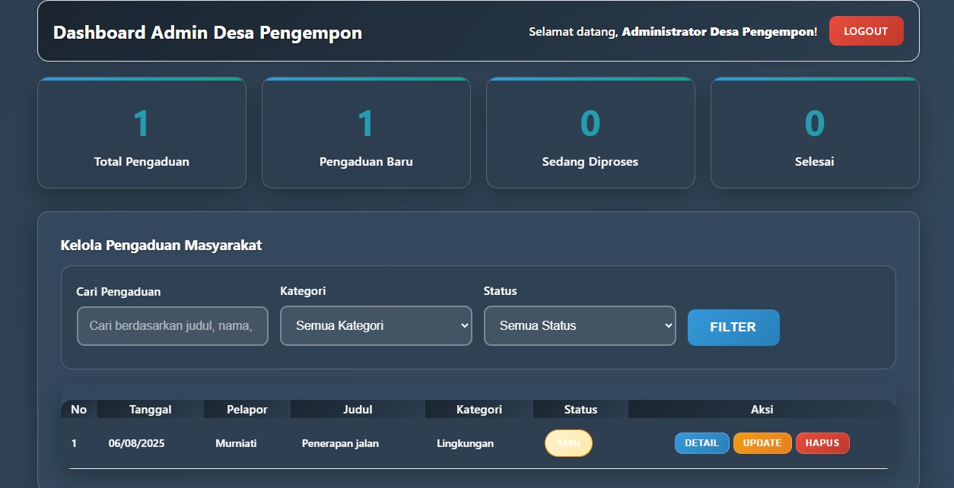The width and height of the screenshot is (954, 488).
Task: Click the Selesai statistics card
Action: 815,133
